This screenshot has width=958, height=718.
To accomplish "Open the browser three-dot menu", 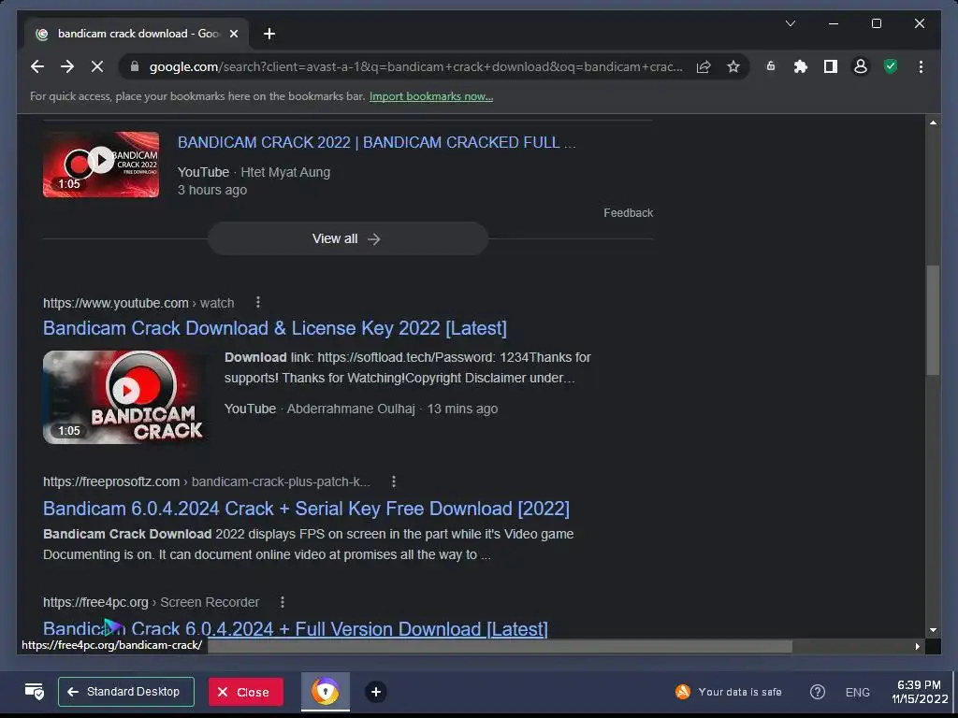I will [x=921, y=66].
